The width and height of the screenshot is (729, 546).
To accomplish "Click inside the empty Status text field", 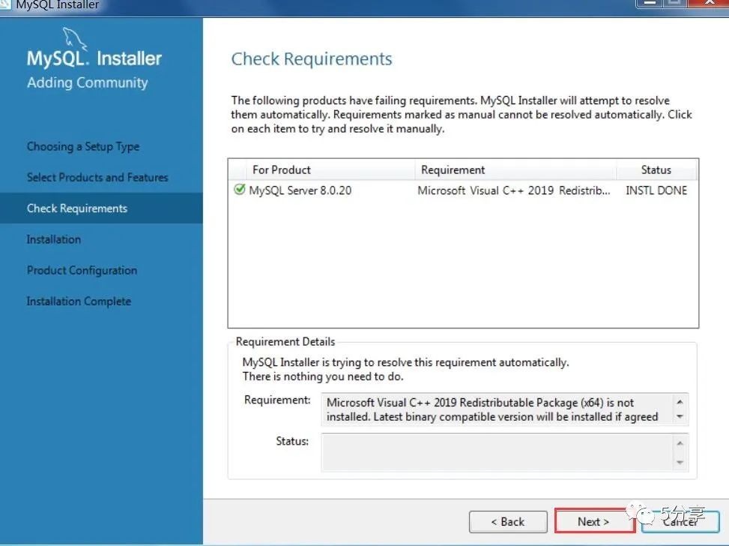I will point(497,452).
